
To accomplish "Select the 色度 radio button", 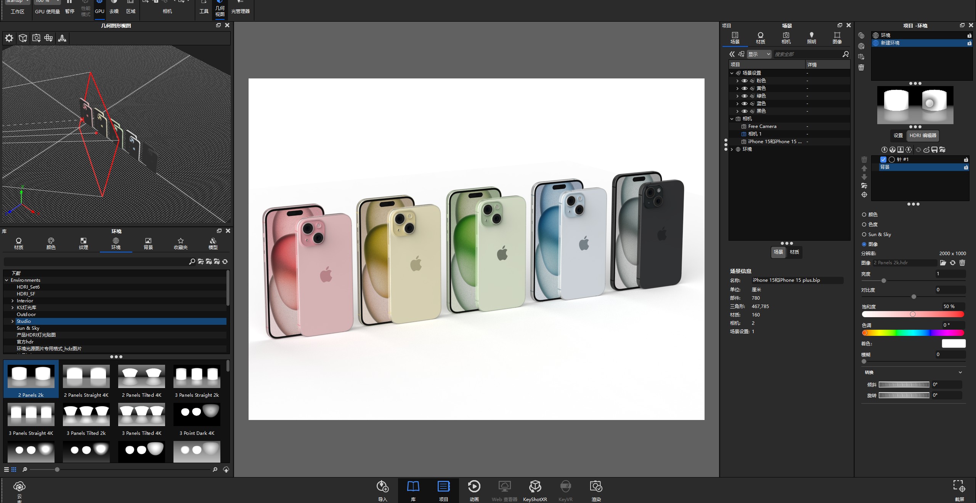I will coord(864,225).
